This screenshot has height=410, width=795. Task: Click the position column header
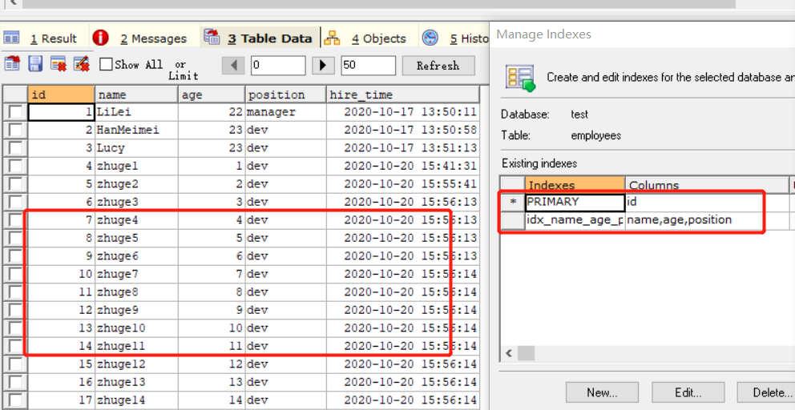point(285,94)
